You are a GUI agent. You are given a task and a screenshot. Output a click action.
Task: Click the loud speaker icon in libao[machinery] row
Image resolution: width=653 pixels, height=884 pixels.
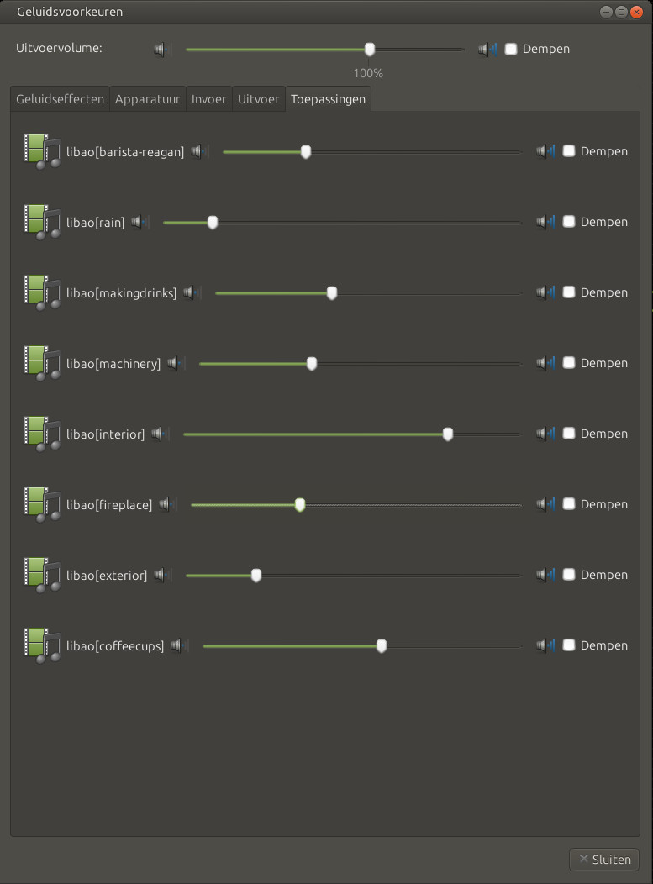(546, 363)
